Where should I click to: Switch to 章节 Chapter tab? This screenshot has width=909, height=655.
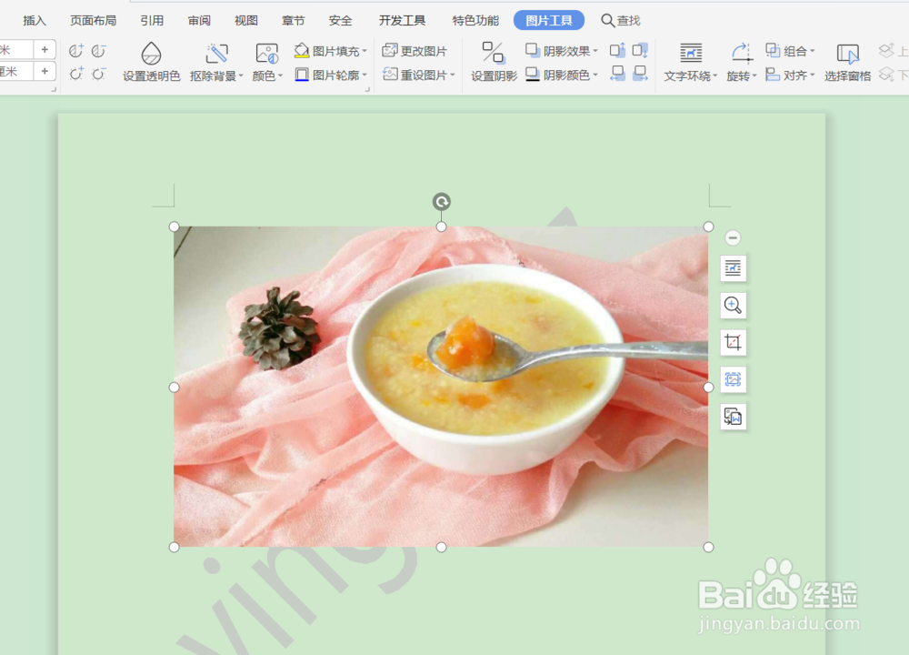(x=294, y=21)
